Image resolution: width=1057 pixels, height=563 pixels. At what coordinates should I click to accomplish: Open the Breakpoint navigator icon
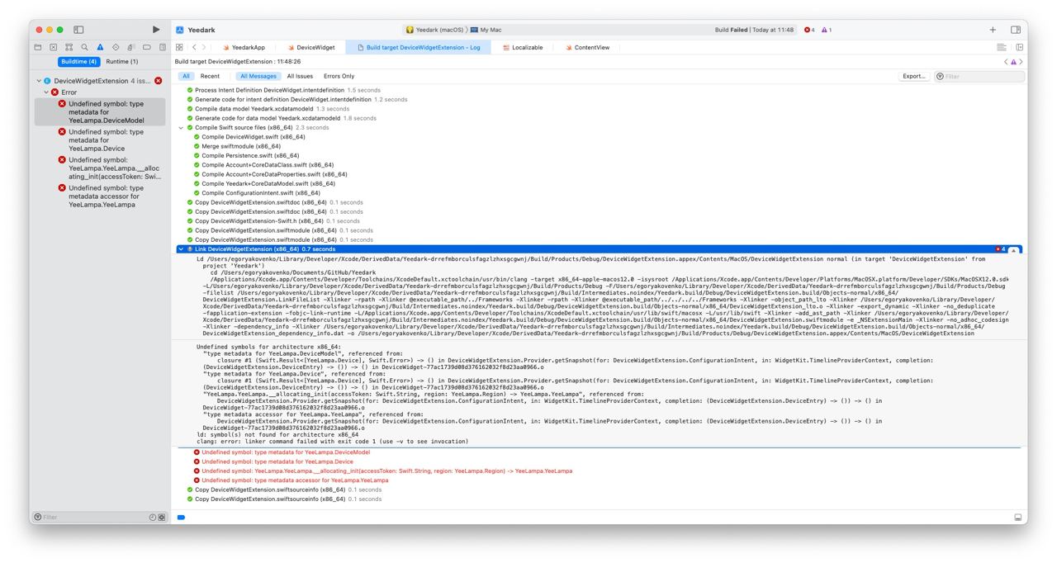tap(147, 47)
